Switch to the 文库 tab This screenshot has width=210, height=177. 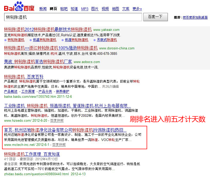[x=126, y=9]
